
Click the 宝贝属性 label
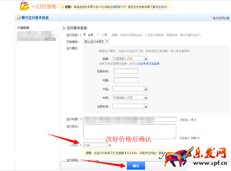(x=72, y=49)
